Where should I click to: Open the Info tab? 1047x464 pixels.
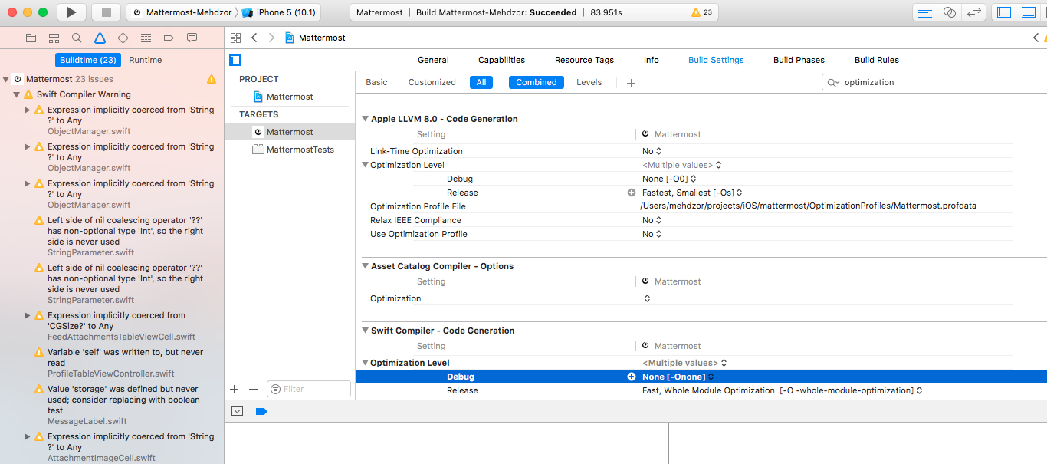tap(651, 60)
